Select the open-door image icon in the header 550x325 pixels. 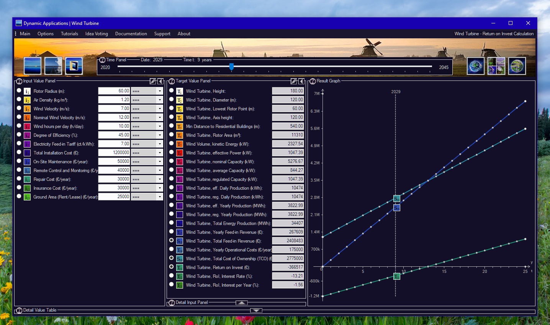(x=73, y=65)
